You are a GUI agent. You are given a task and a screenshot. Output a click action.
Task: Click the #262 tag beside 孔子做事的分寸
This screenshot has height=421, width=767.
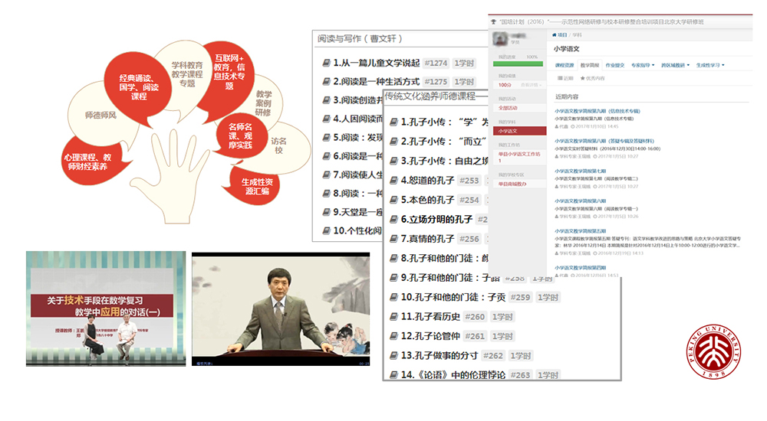click(x=493, y=356)
